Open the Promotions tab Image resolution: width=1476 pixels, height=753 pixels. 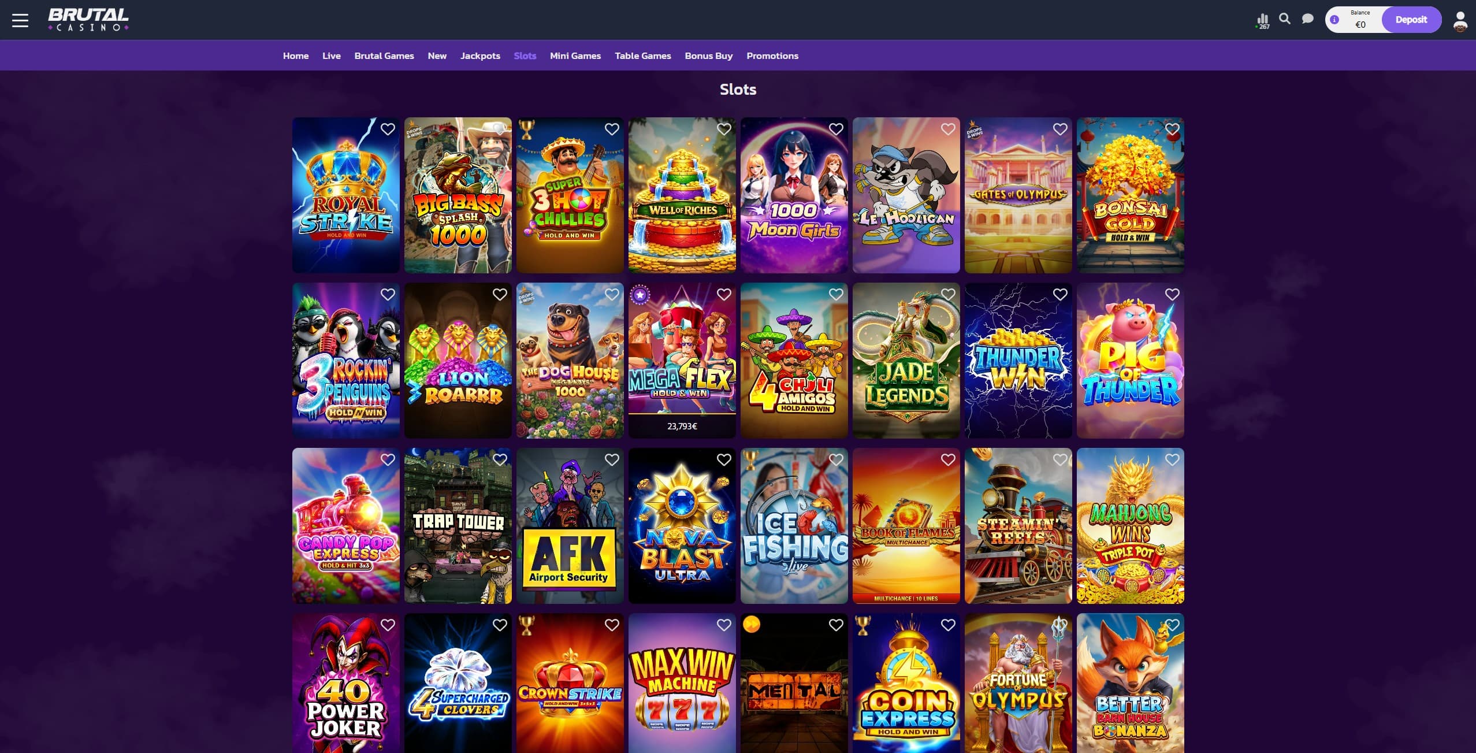coord(772,55)
